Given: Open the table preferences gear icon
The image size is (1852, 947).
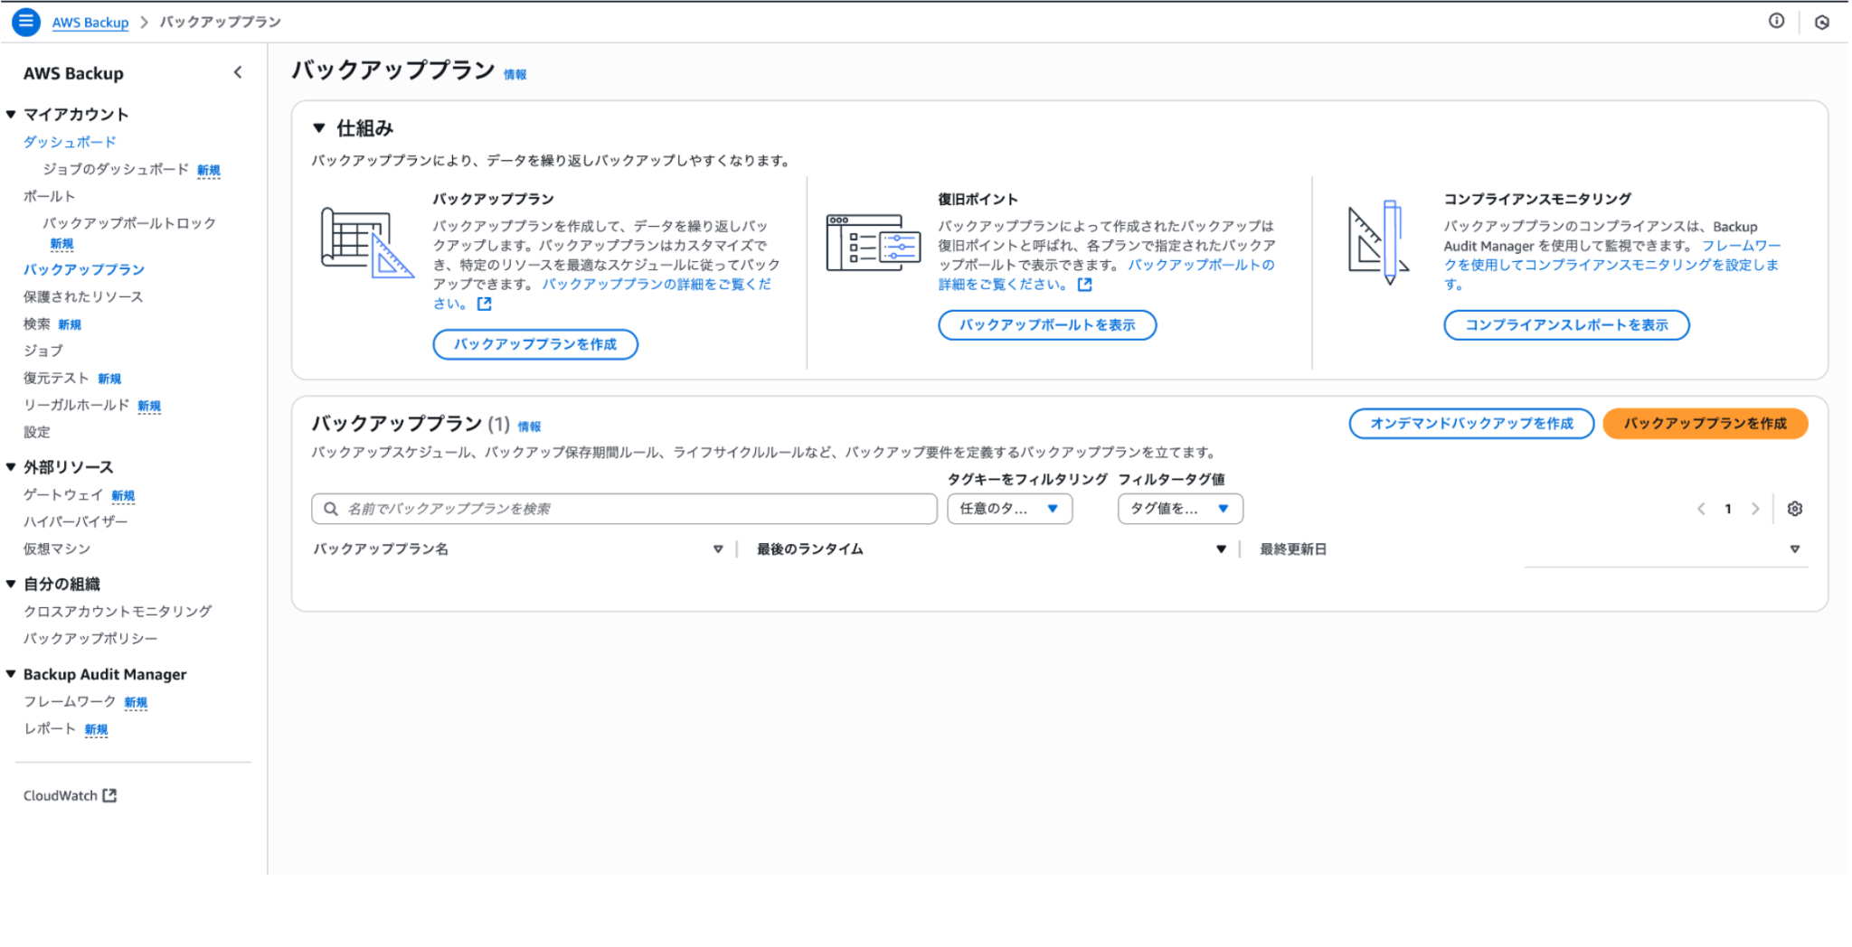Looking at the screenshot, I should click(x=1795, y=509).
